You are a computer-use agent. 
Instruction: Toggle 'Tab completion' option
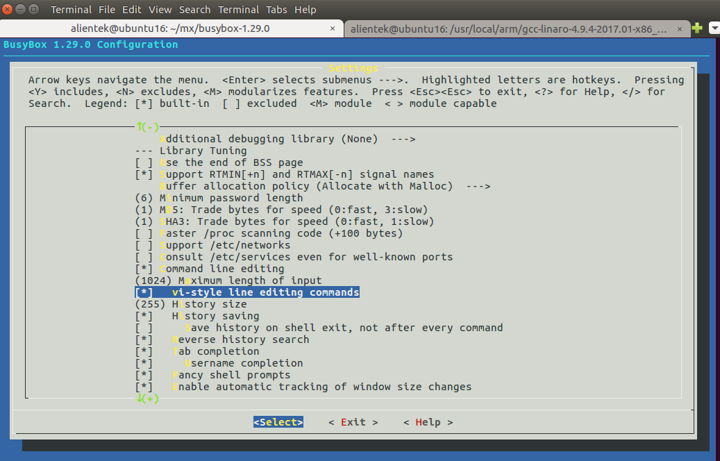point(197,351)
